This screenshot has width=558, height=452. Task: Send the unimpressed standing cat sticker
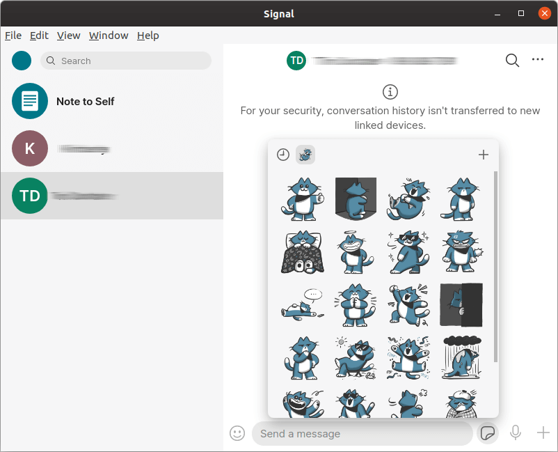pos(461,199)
